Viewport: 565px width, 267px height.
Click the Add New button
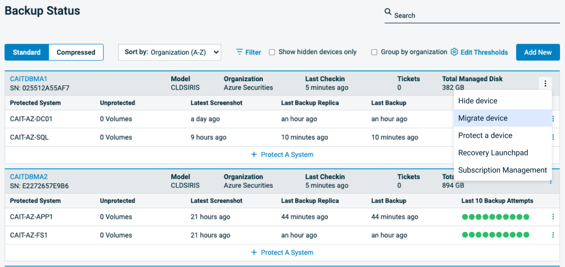coord(538,52)
